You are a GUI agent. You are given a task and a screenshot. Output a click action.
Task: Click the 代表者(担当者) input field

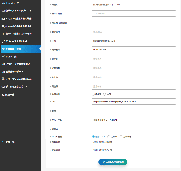click(134, 23)
